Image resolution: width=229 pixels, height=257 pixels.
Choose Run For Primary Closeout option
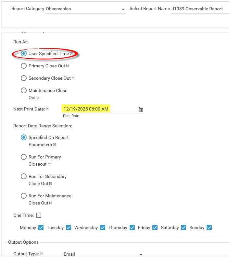tap(24, 157)
